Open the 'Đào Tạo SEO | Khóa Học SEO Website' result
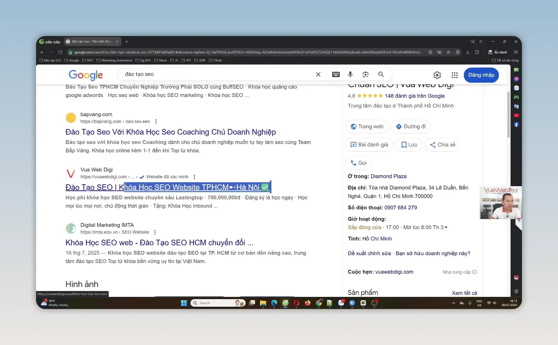Screen dimensions: 558x345 coord(167,187)
